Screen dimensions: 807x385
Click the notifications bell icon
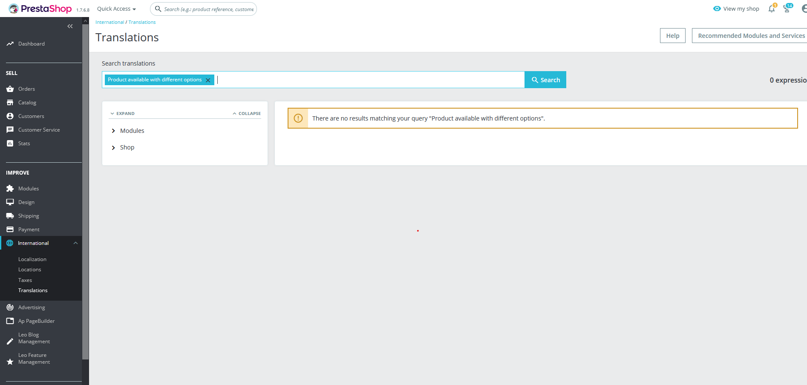point(772,9)
